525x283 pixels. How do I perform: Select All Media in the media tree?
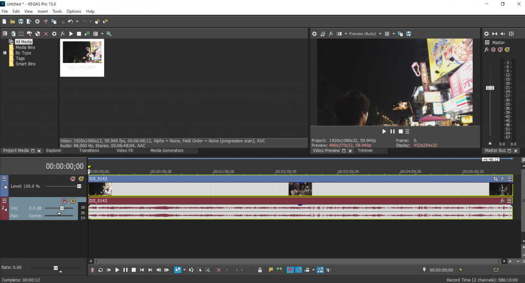pos(24,42)
